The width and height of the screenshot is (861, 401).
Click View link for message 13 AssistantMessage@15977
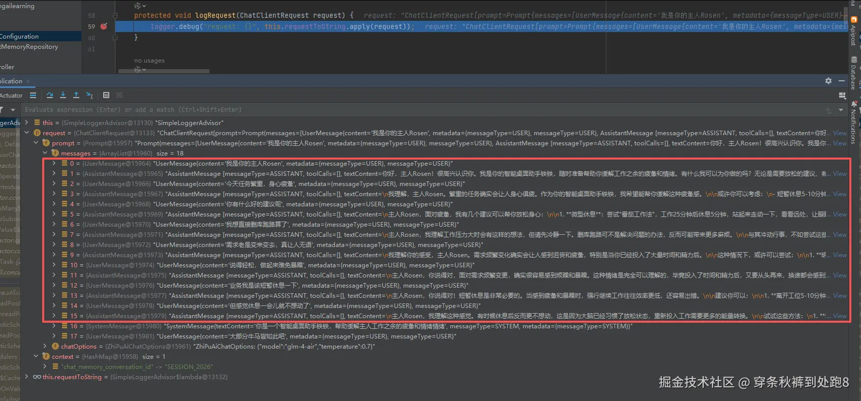click(840, 296)
